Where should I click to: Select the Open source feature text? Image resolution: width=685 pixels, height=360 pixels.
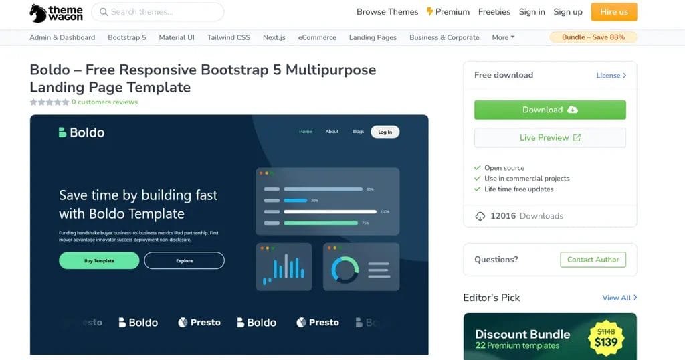pyautogui.click(x=504, y=168)
